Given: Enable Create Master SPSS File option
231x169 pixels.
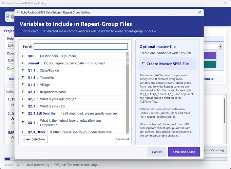Looking at the screenshot, I should pyautogui.click(x=143, y=64).
